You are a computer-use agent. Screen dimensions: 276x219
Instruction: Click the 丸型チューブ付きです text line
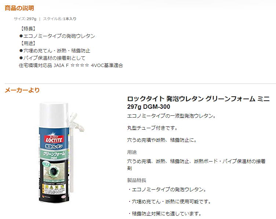pos(152,128)
